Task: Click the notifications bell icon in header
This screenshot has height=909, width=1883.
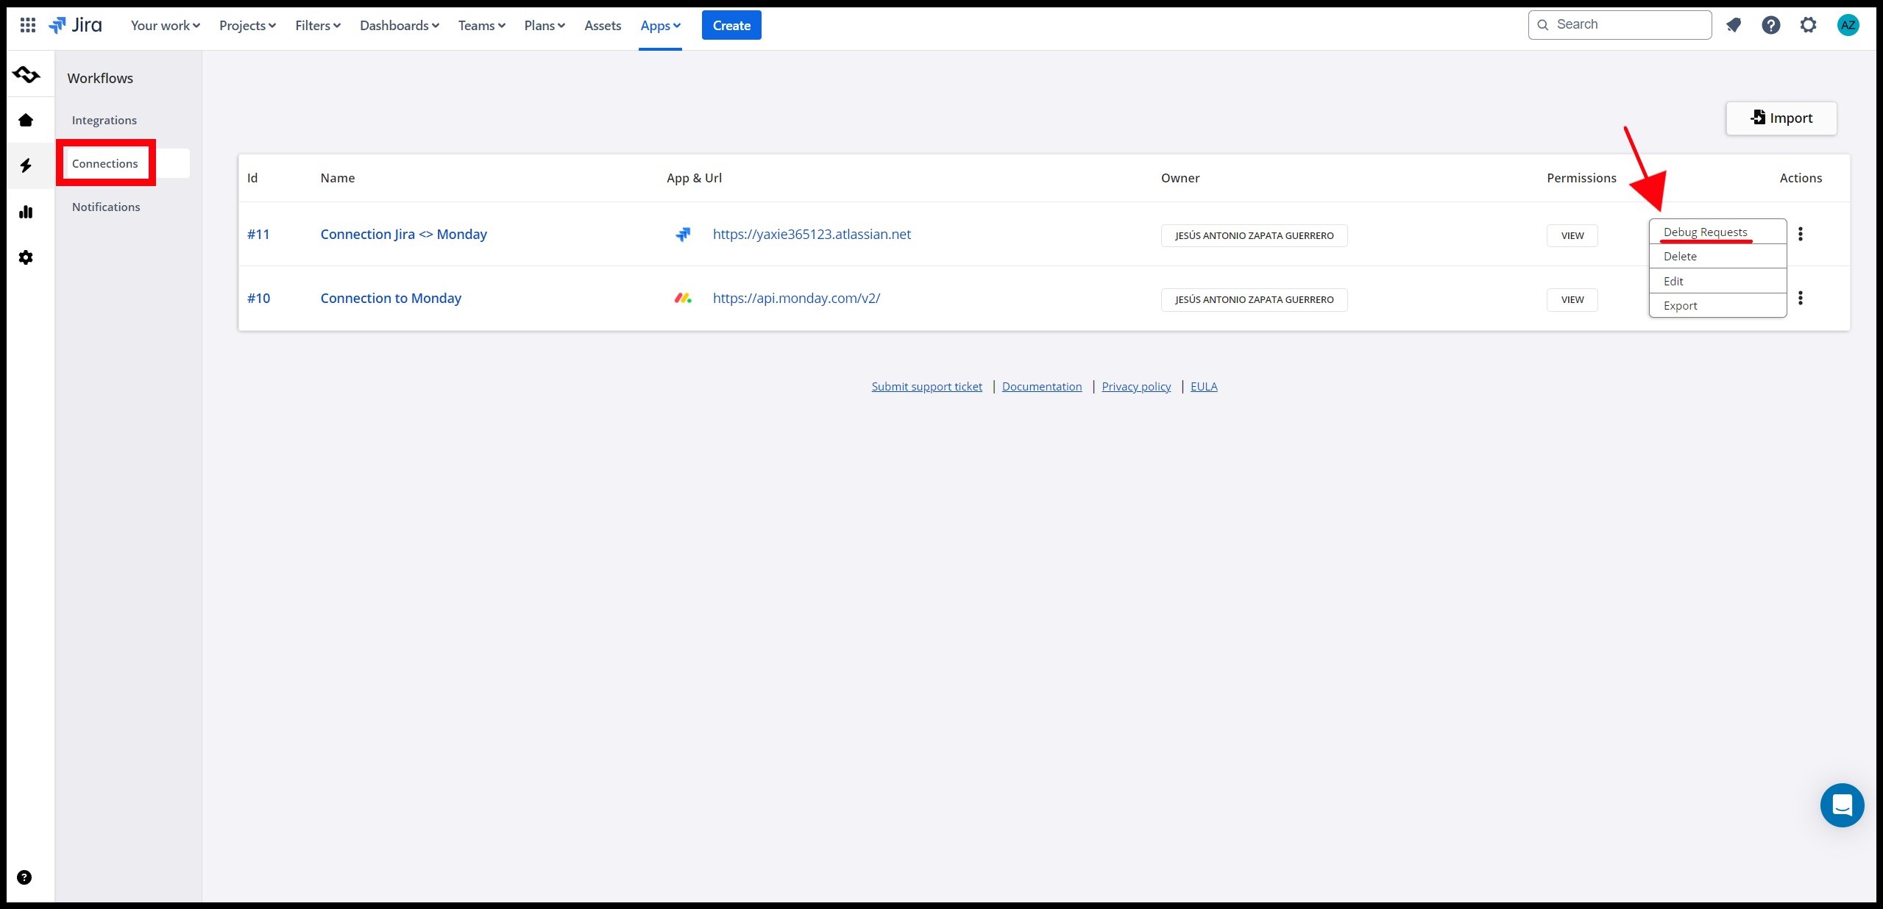Action: click(1734, 25)
